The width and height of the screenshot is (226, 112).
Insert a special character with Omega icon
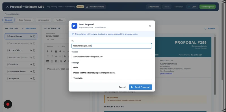pos(56,61)
